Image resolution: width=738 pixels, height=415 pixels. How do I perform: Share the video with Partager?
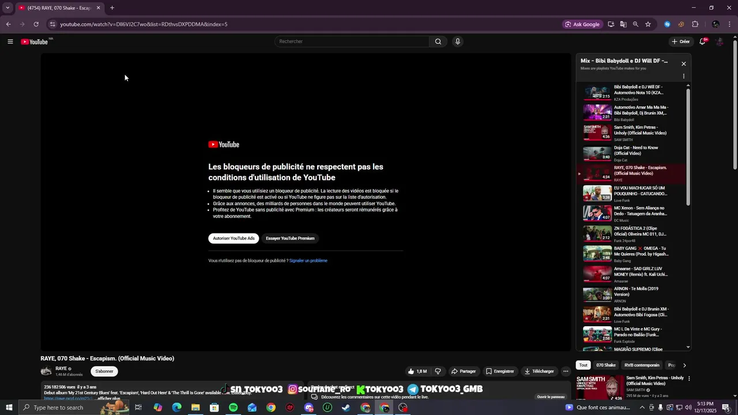click(464, 371)
